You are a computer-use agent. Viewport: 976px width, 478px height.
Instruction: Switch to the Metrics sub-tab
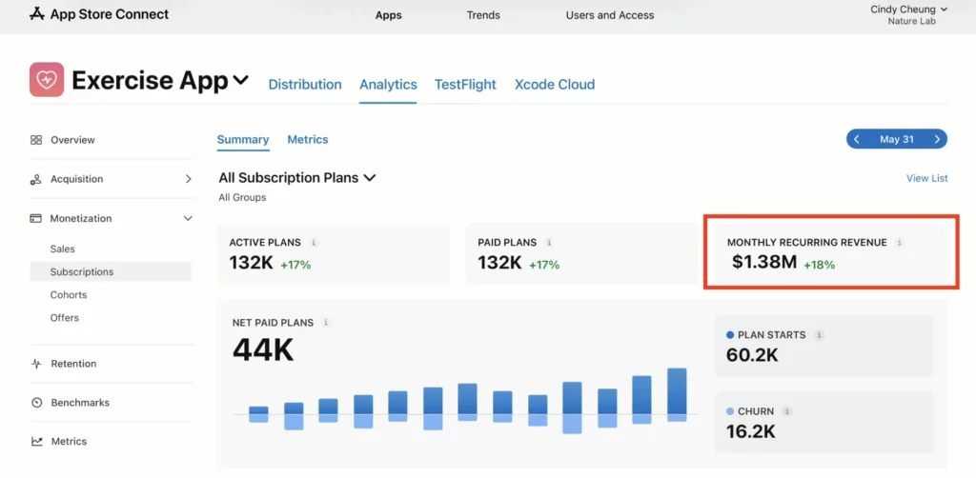[308, 140]
